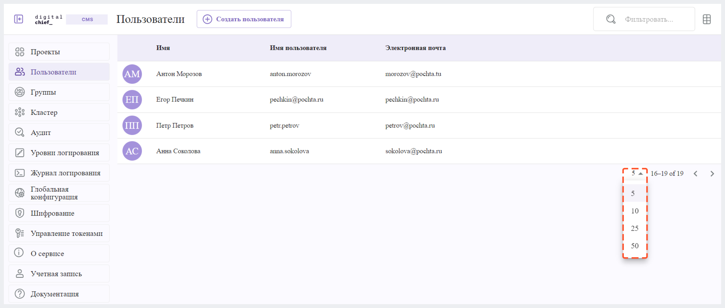
Task: Click the plus icon in Создать пользователя
Action: [x=207, y=19]
